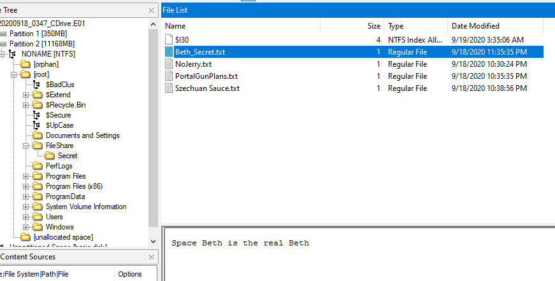Click the PortalGunPlans.txt document icon
The height and width of the screenshot is (281, 555).
[169, 76]
